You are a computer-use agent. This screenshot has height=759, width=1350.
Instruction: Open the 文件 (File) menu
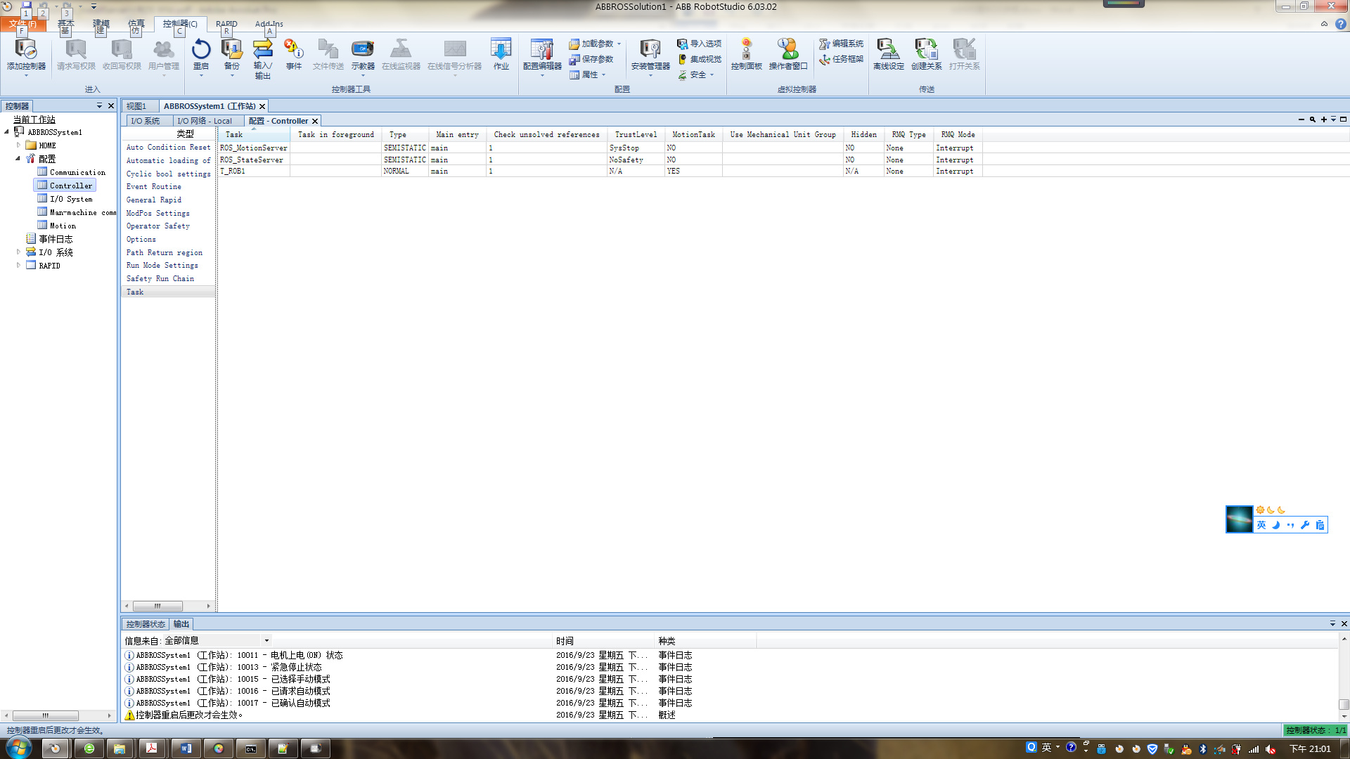click(x=22, y=24)
